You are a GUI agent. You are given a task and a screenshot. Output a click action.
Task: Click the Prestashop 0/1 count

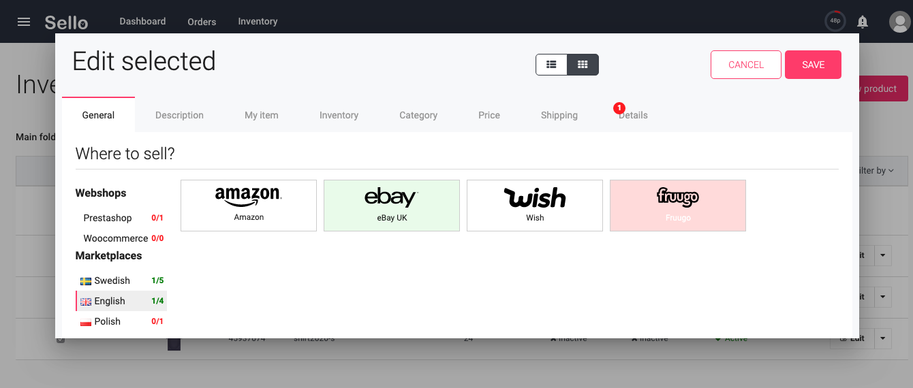tap(157, 219)
